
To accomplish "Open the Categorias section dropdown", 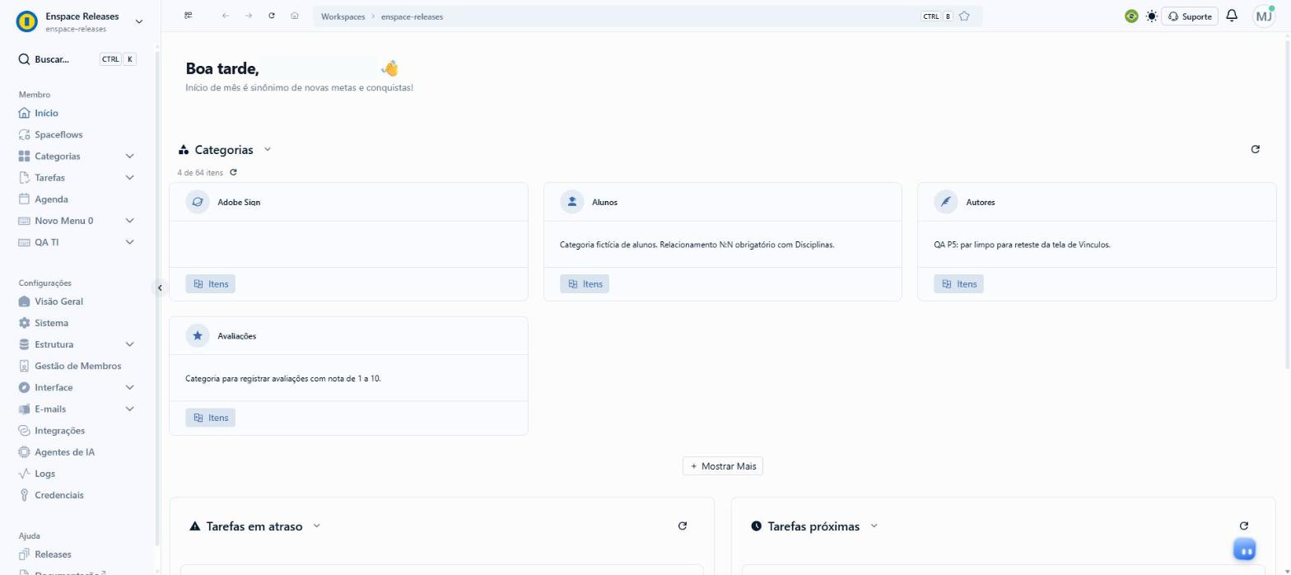I will (x=268, y=149).
